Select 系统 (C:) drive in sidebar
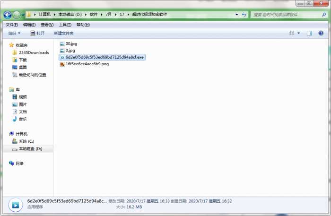This screenshot has width=331, height=216. click(x=23, y=141)
